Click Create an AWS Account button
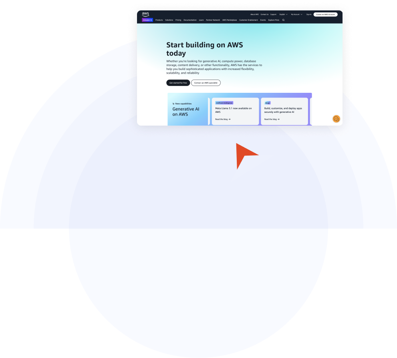The width and height of the screenshot is (397, 358). pyautogui.click(x=325, y=14)
